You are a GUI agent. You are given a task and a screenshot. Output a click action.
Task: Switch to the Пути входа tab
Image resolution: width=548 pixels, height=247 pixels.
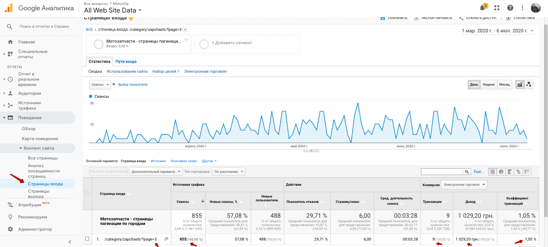126,61
